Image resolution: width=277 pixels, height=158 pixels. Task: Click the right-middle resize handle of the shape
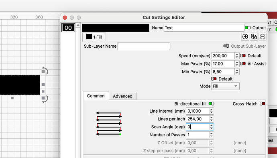pyautogui.click(x=43, y=85)
